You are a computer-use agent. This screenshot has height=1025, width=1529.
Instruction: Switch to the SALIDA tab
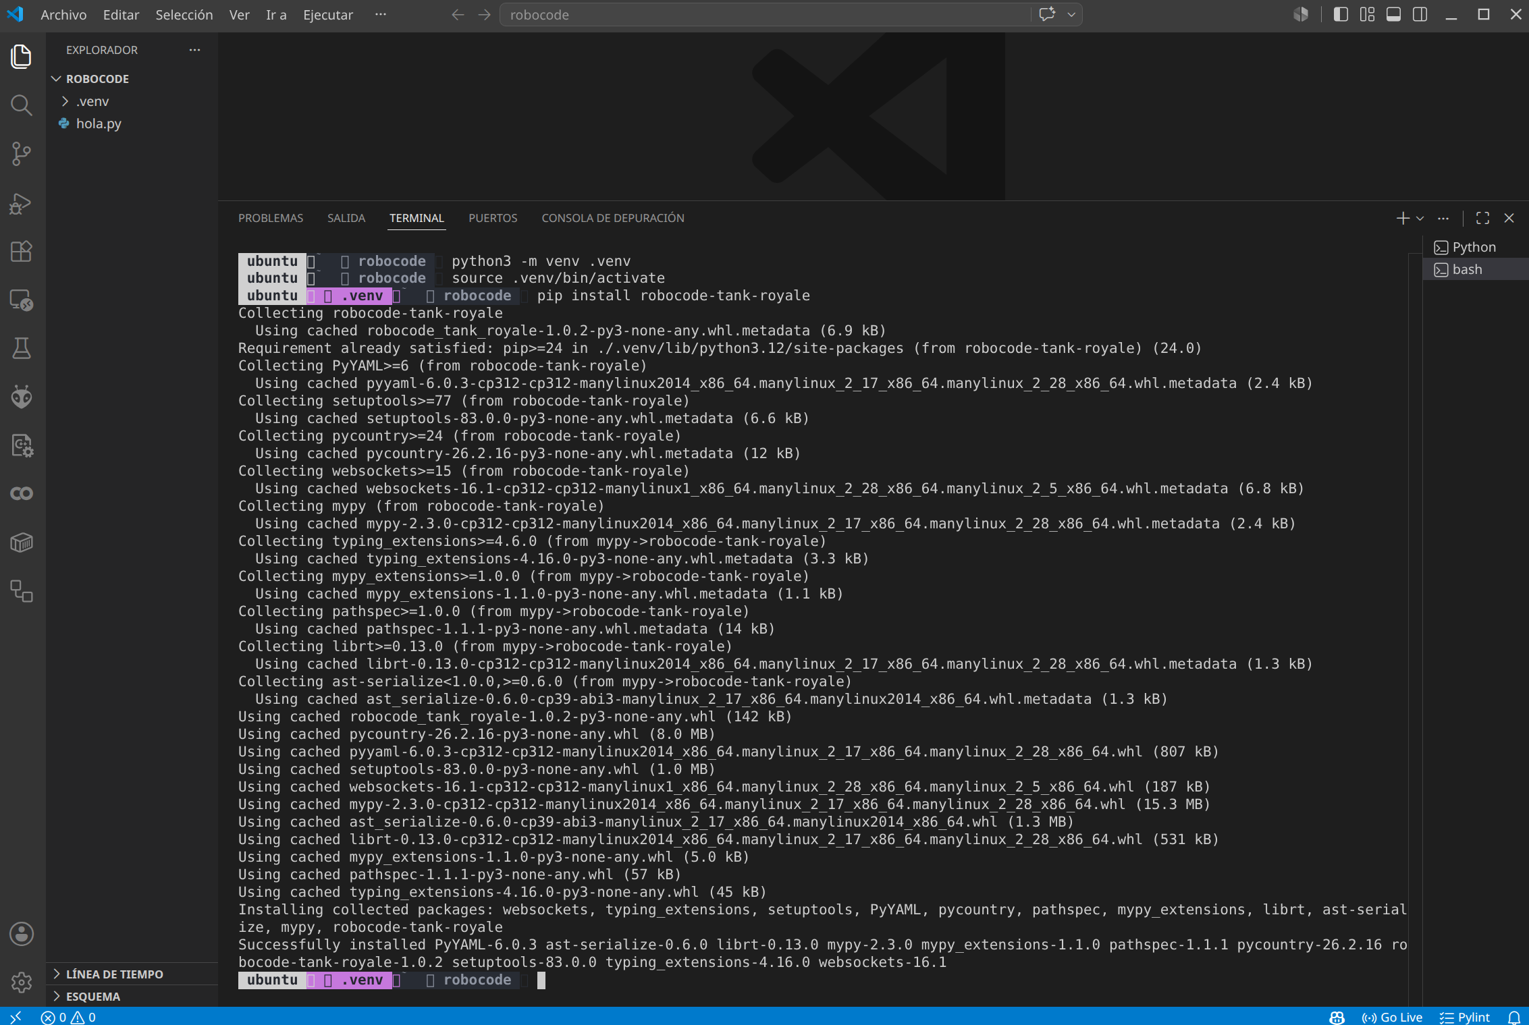346,218
